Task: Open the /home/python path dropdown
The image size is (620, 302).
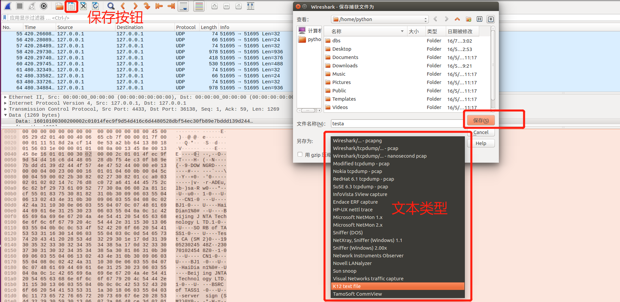Action: click(x=426, y=19)
